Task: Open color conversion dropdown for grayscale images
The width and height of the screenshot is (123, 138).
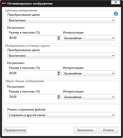Action: coord(61,56)
